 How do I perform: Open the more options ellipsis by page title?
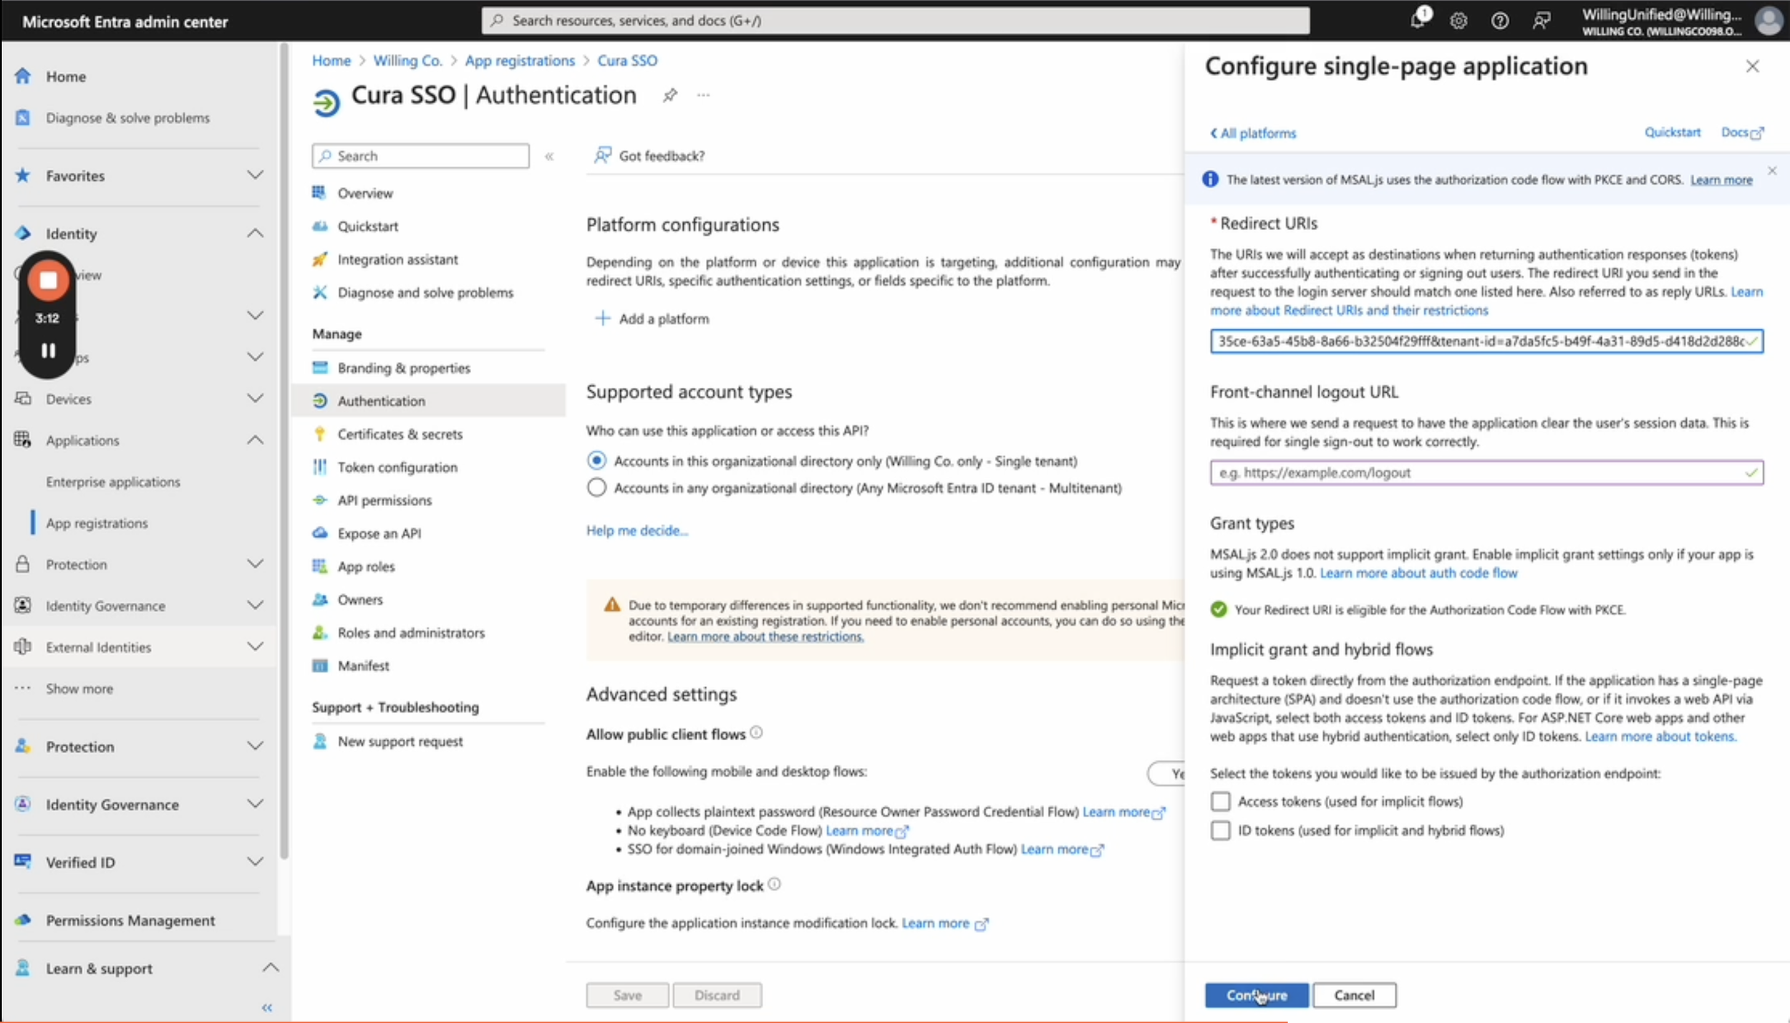pyautogui.click(x=703, y=95)
